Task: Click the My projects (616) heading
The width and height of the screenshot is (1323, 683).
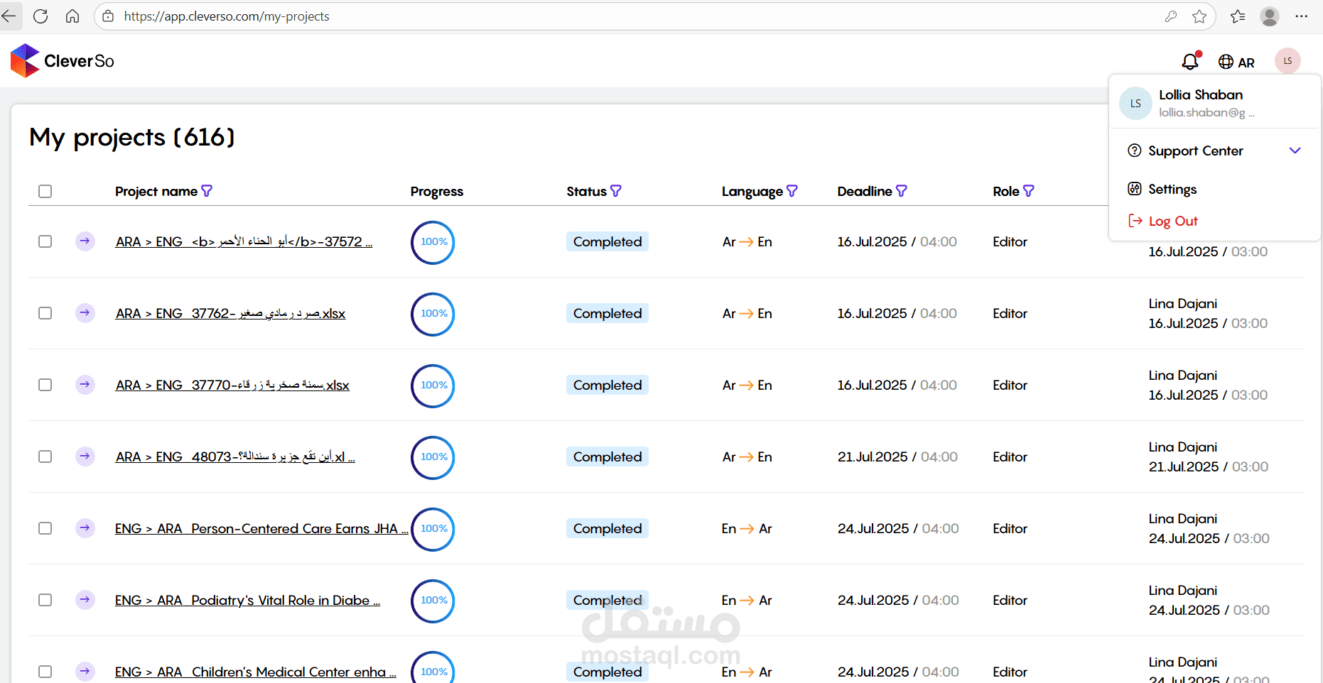Action: (132, 137)
